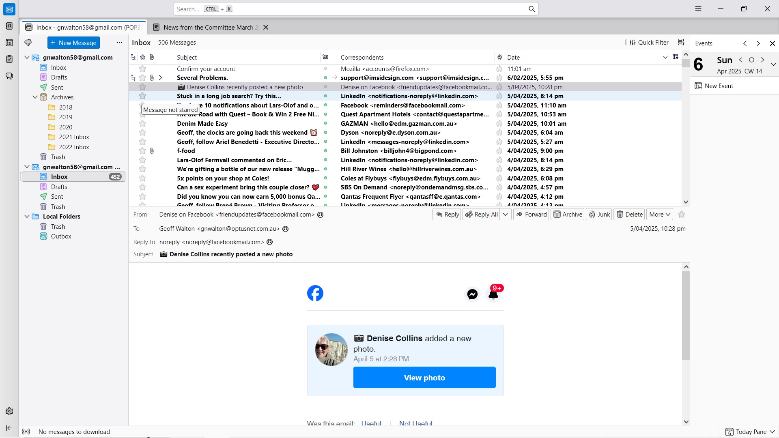Open folder pane options ellipsis menu
This screenshot has height=438, width=779.
point(119,43)
